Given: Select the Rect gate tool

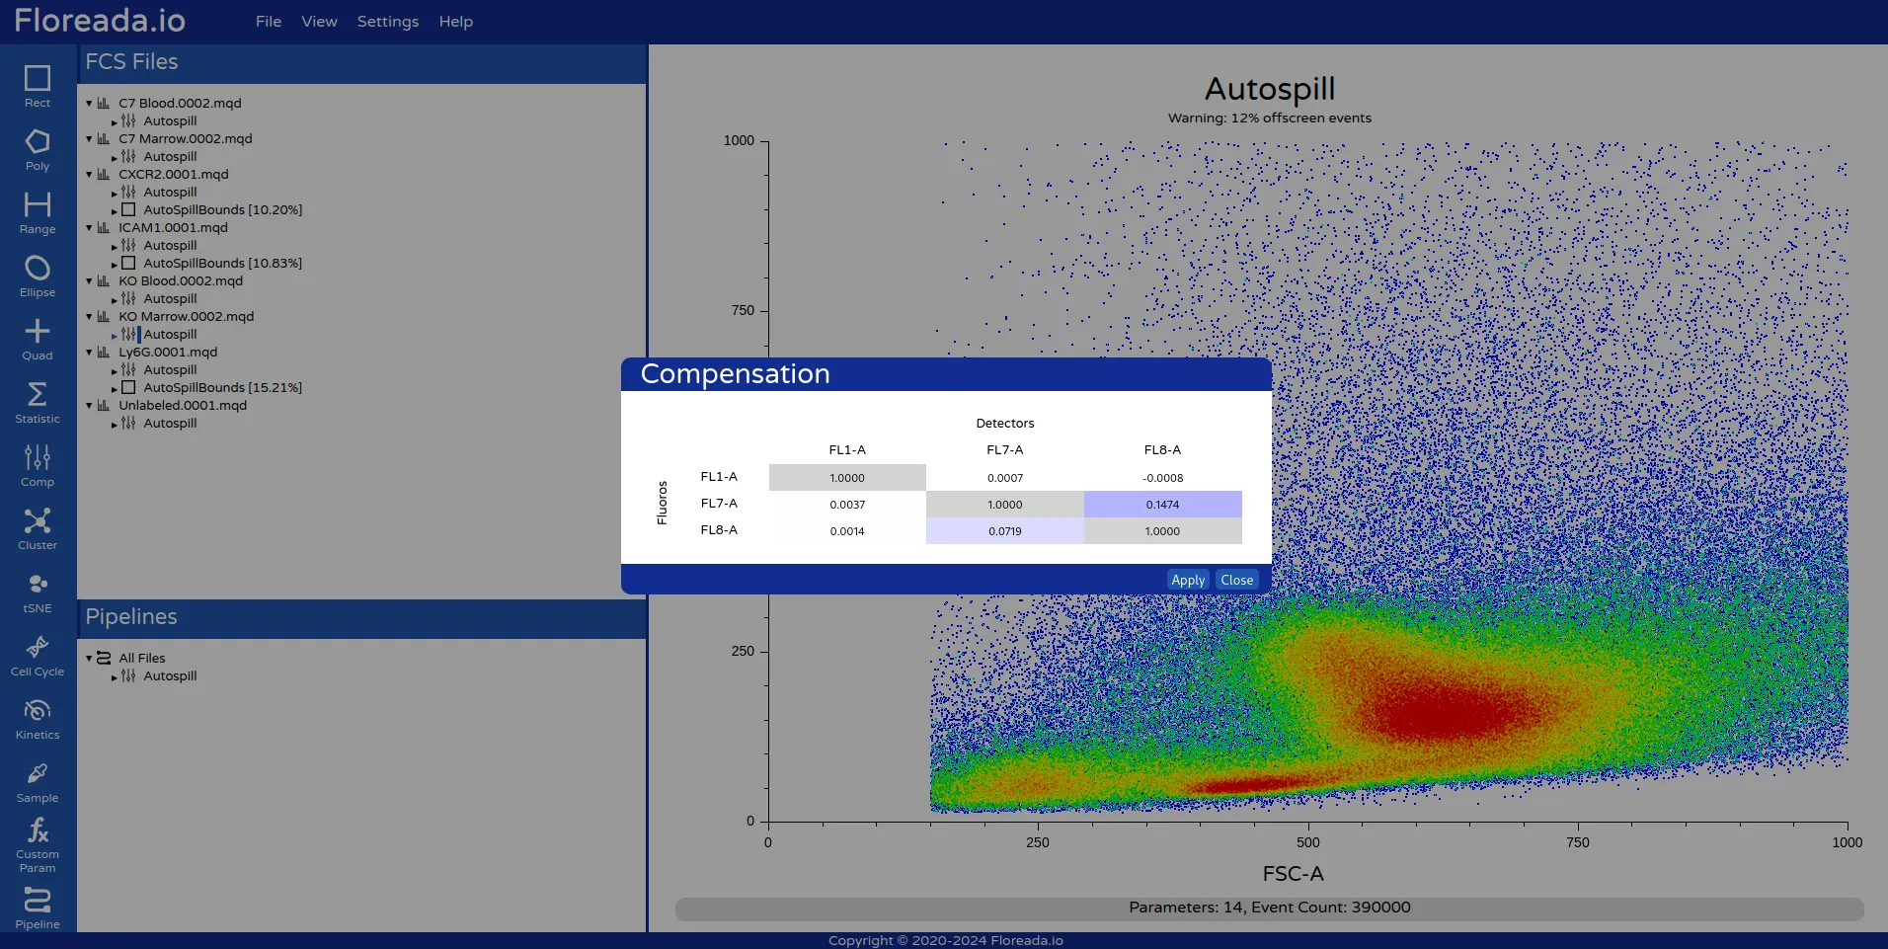Looking at the screenshot, I should (38, 86).
